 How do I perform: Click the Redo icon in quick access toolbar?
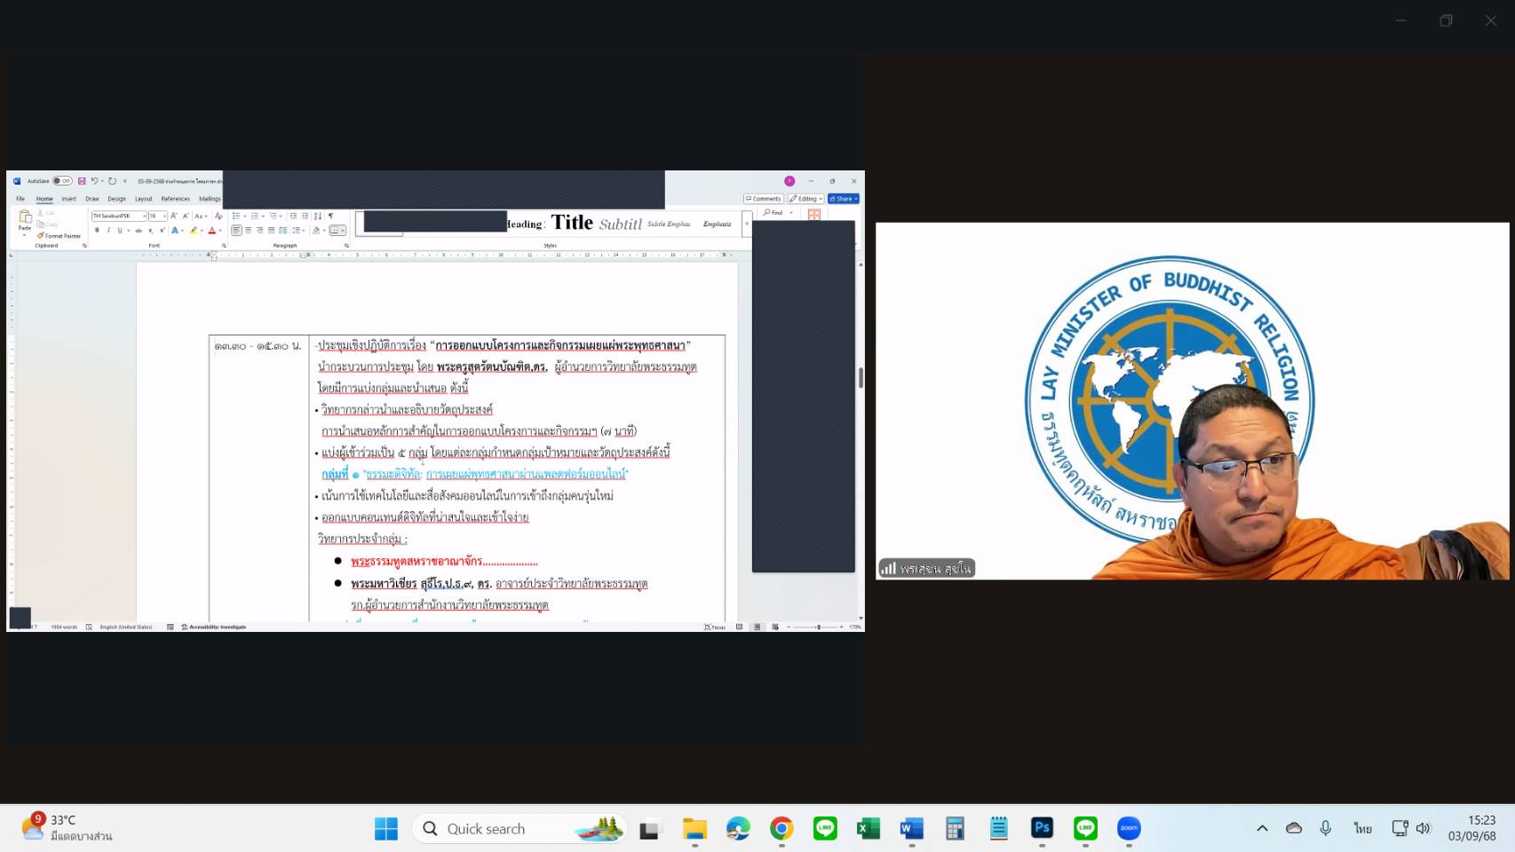click(x=112, y=181)
